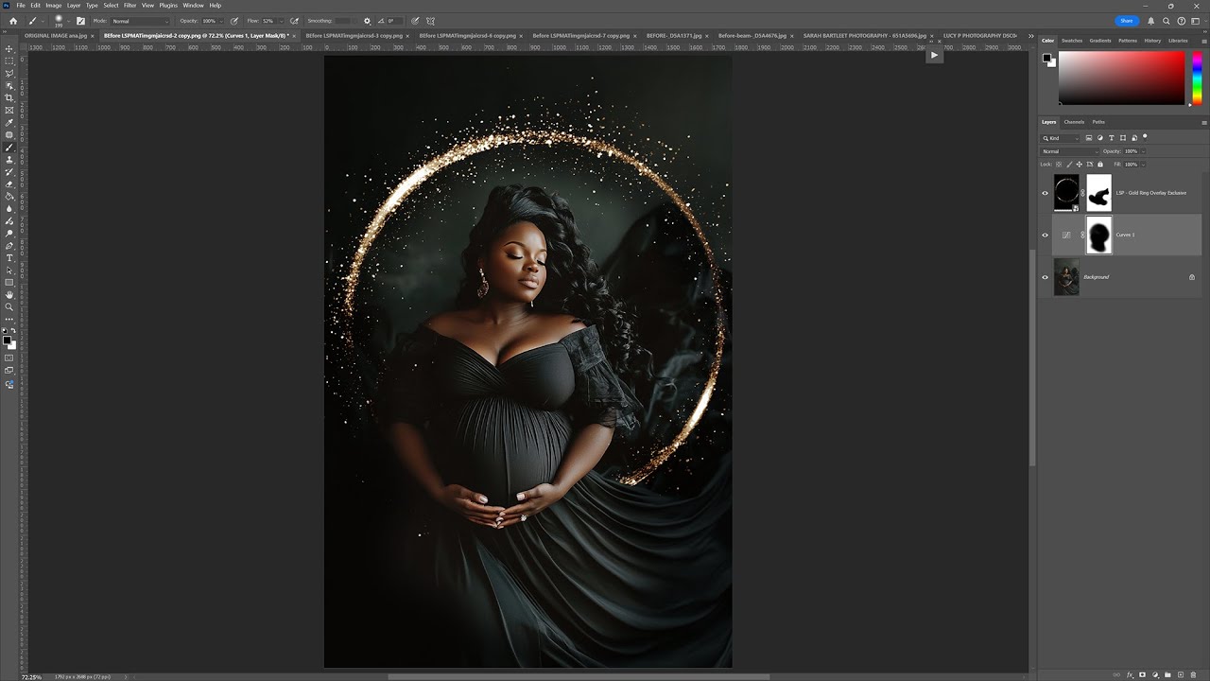Filter layers by pixel layer icon
This screenshot has width=1210, height=681.
click(1091, 138)
